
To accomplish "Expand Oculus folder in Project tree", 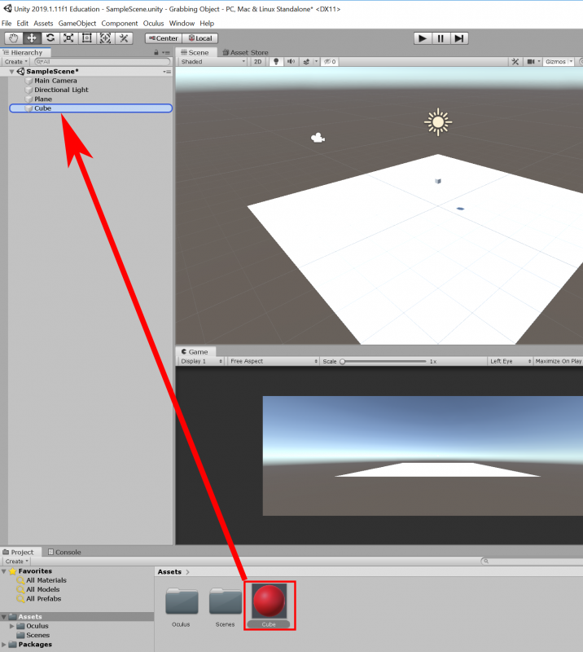I will tap(11, 626).
